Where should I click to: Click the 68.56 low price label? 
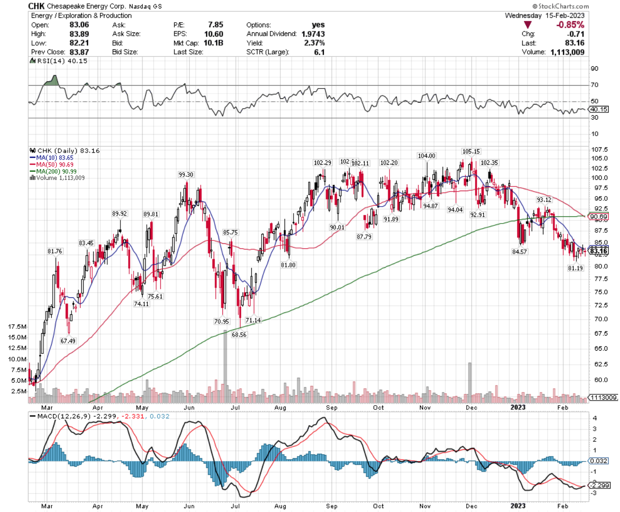pyautogui.click(x=239, y=335)
